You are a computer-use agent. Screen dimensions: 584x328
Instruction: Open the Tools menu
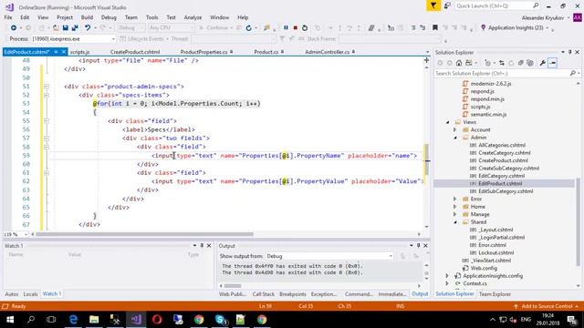(x=151, y=17)
